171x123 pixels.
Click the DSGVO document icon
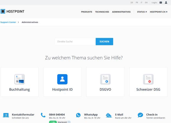click(105, 79)
